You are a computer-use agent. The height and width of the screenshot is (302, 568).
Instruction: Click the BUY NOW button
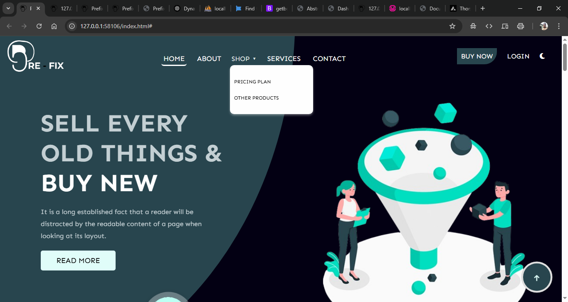point(477,56)
